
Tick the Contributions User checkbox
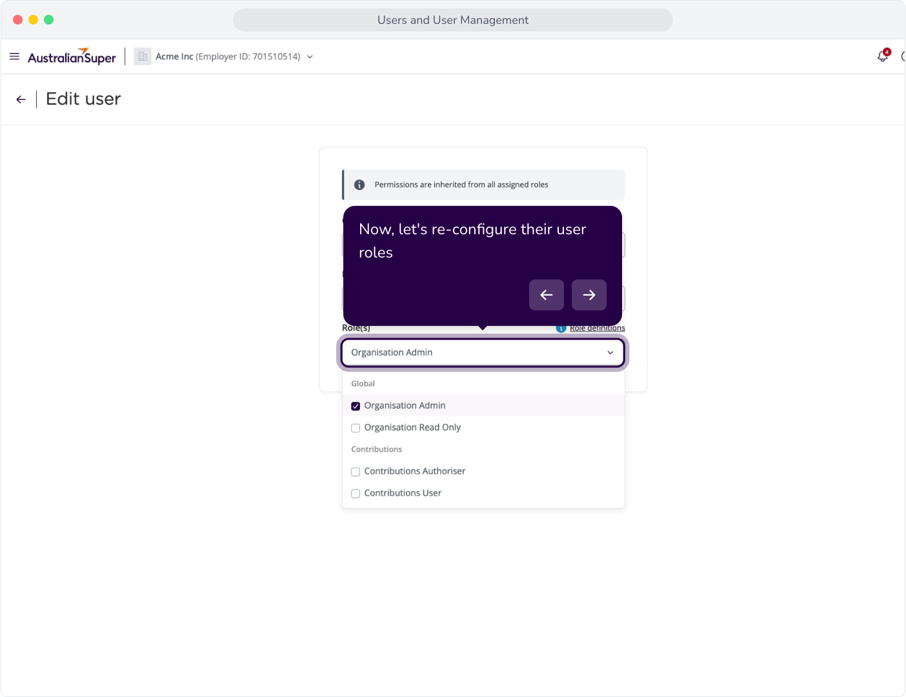356,494
